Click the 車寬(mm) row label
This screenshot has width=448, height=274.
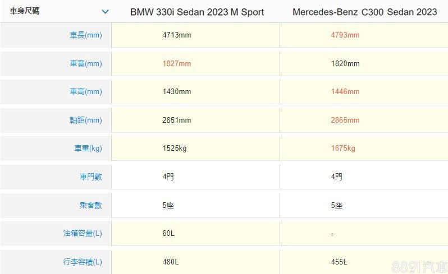tap(86, 63)
